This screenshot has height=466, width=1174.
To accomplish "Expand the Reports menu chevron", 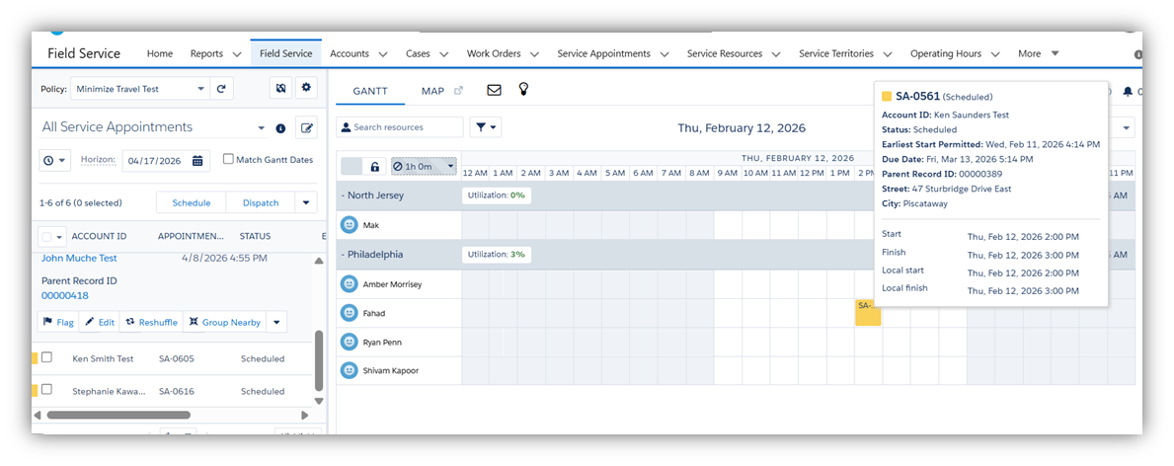I will tap(237, 54).
